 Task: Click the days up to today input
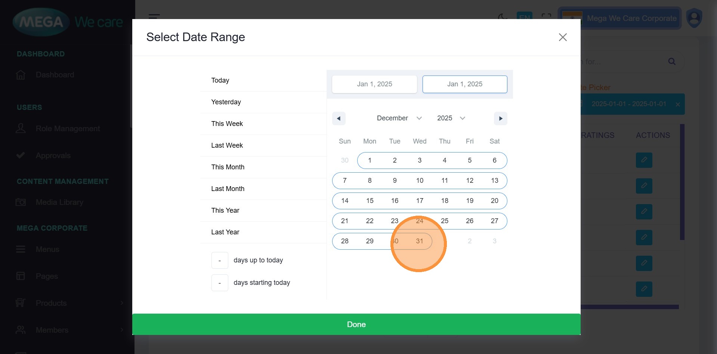tap(220, 260)
